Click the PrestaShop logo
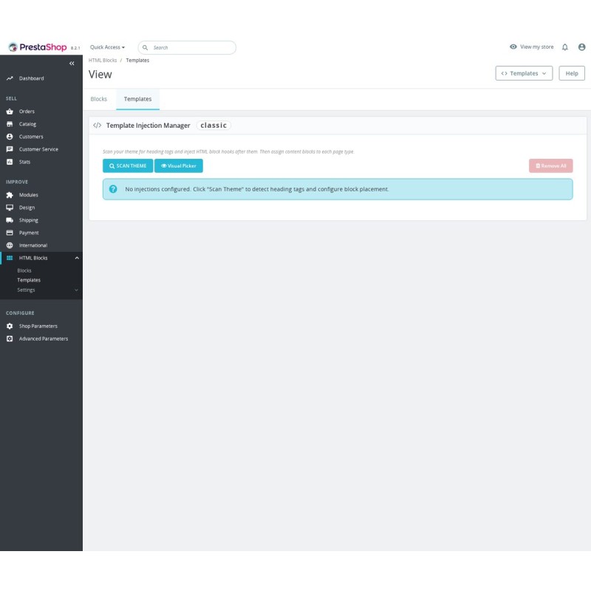591x591 pixels. (38, 47)
